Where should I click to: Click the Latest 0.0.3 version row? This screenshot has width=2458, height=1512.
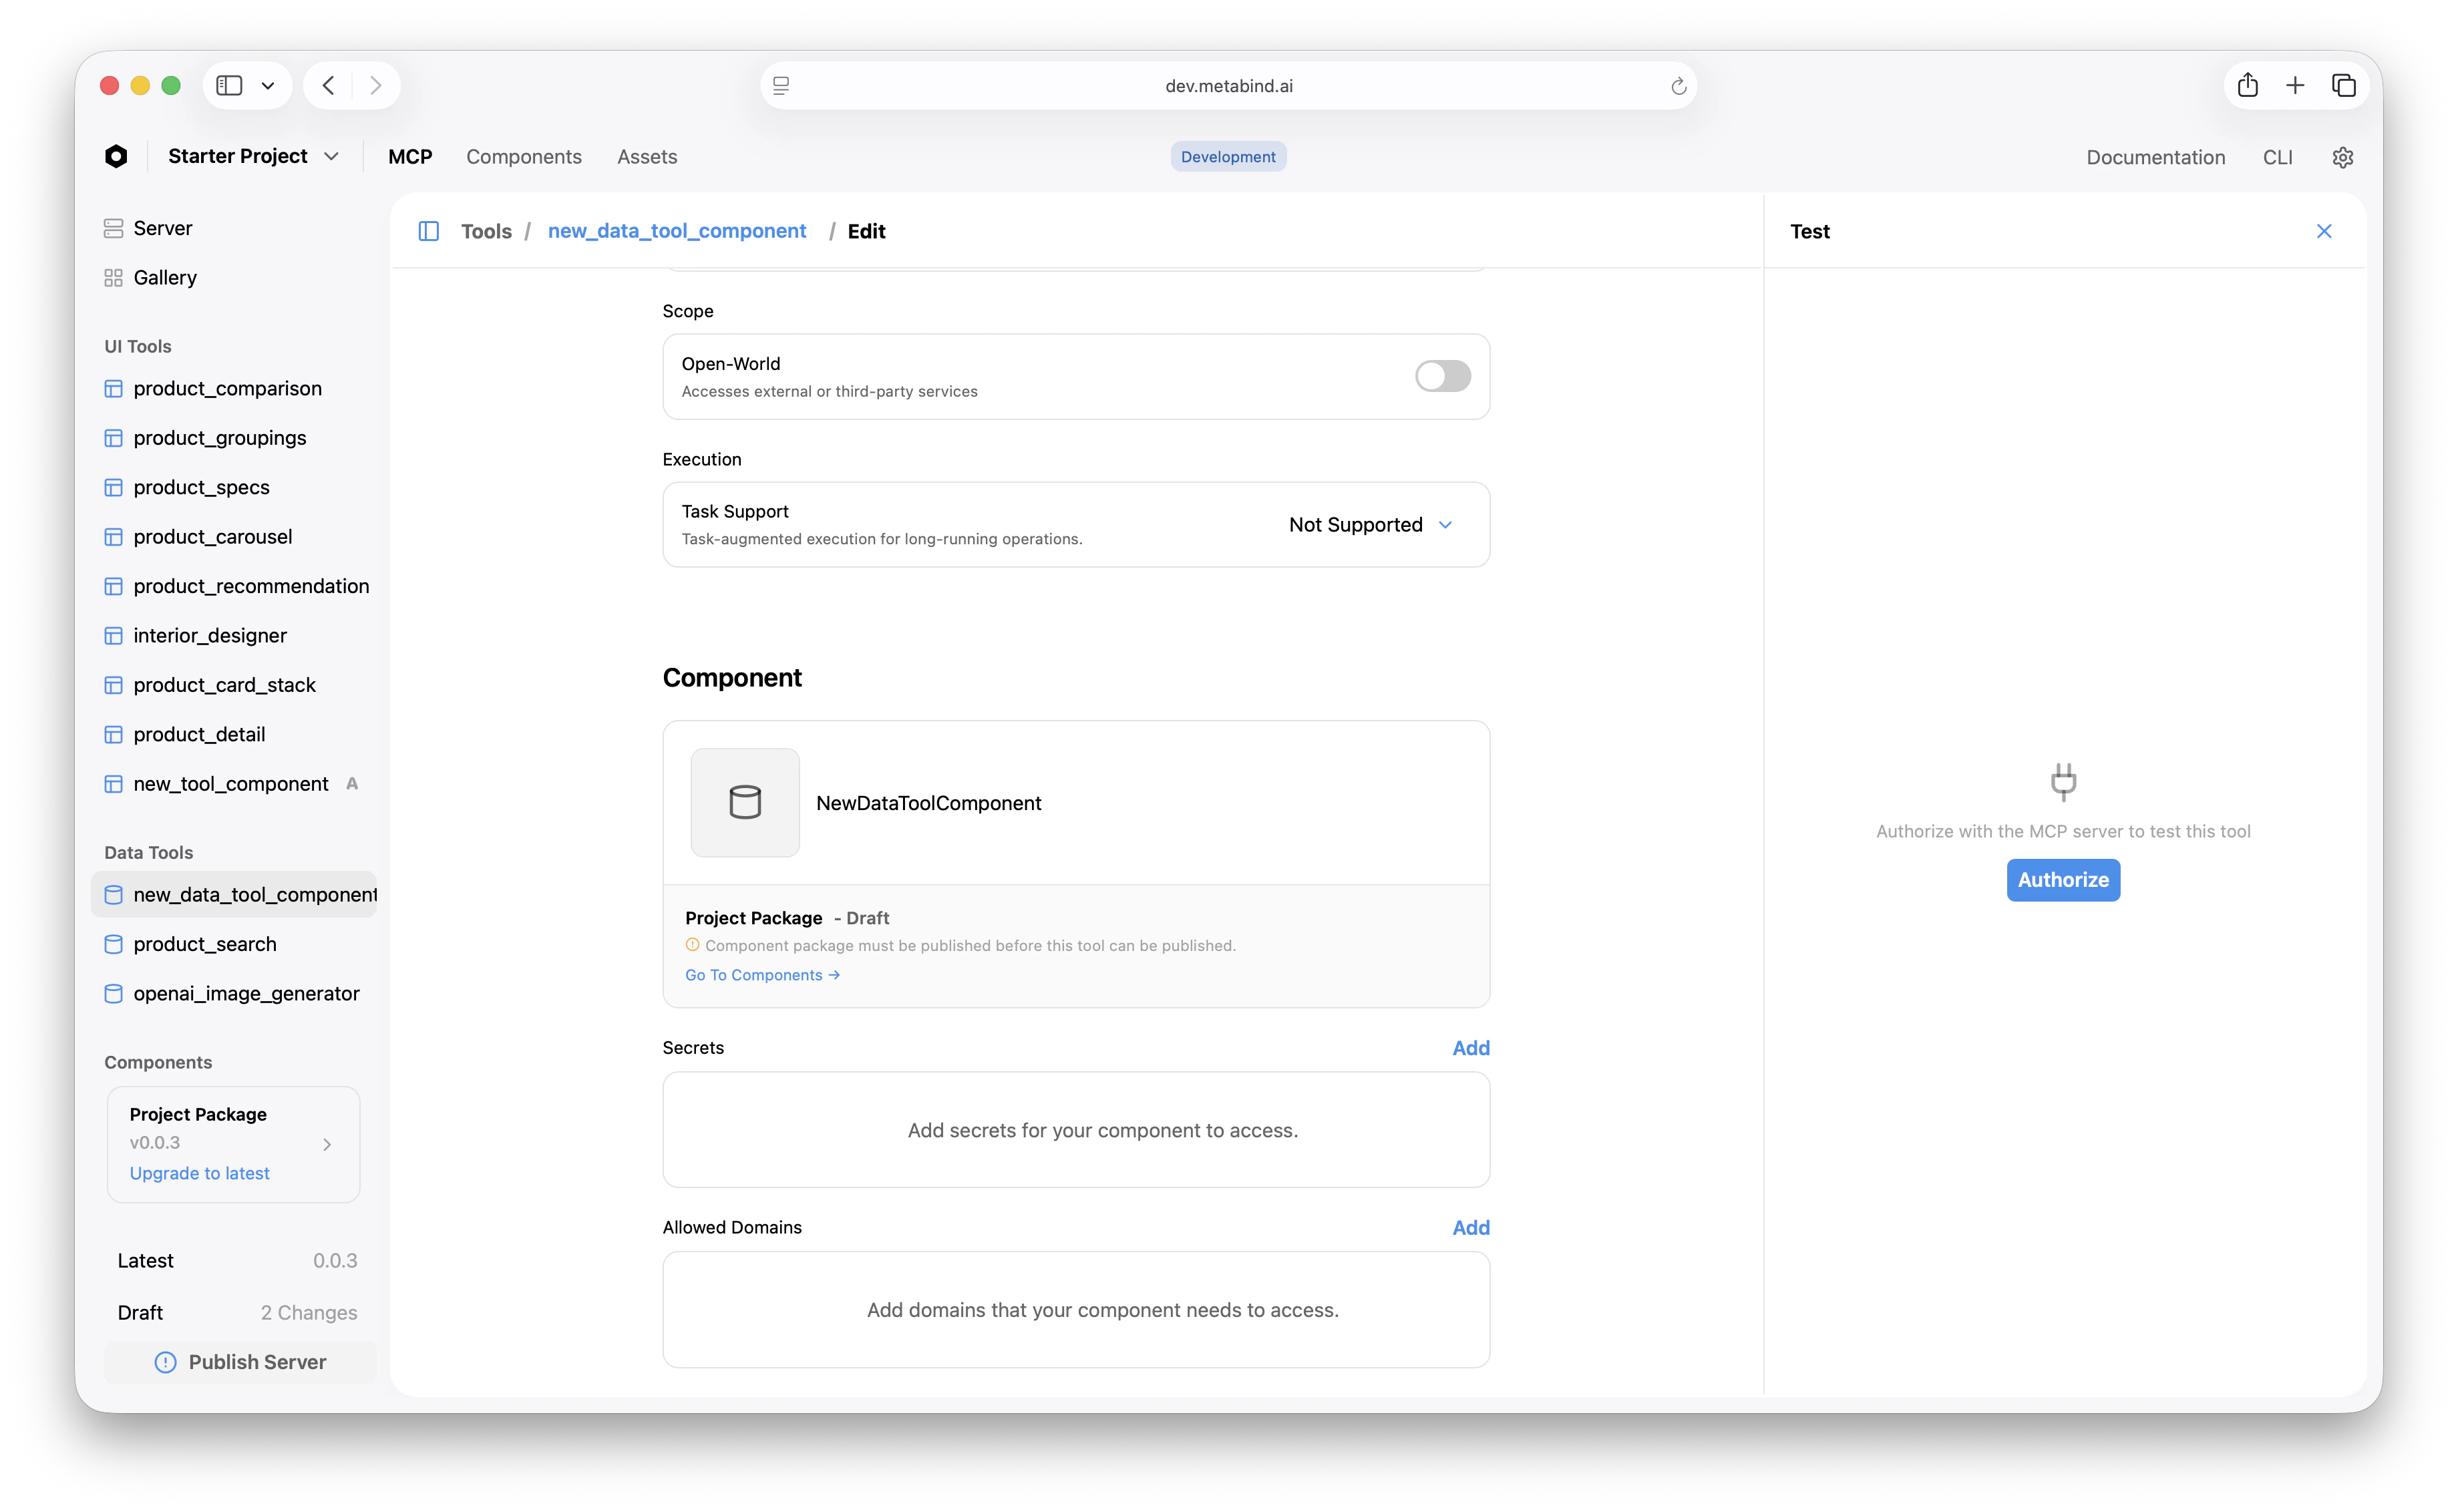pyautogui.click(x=237, y=1261)
